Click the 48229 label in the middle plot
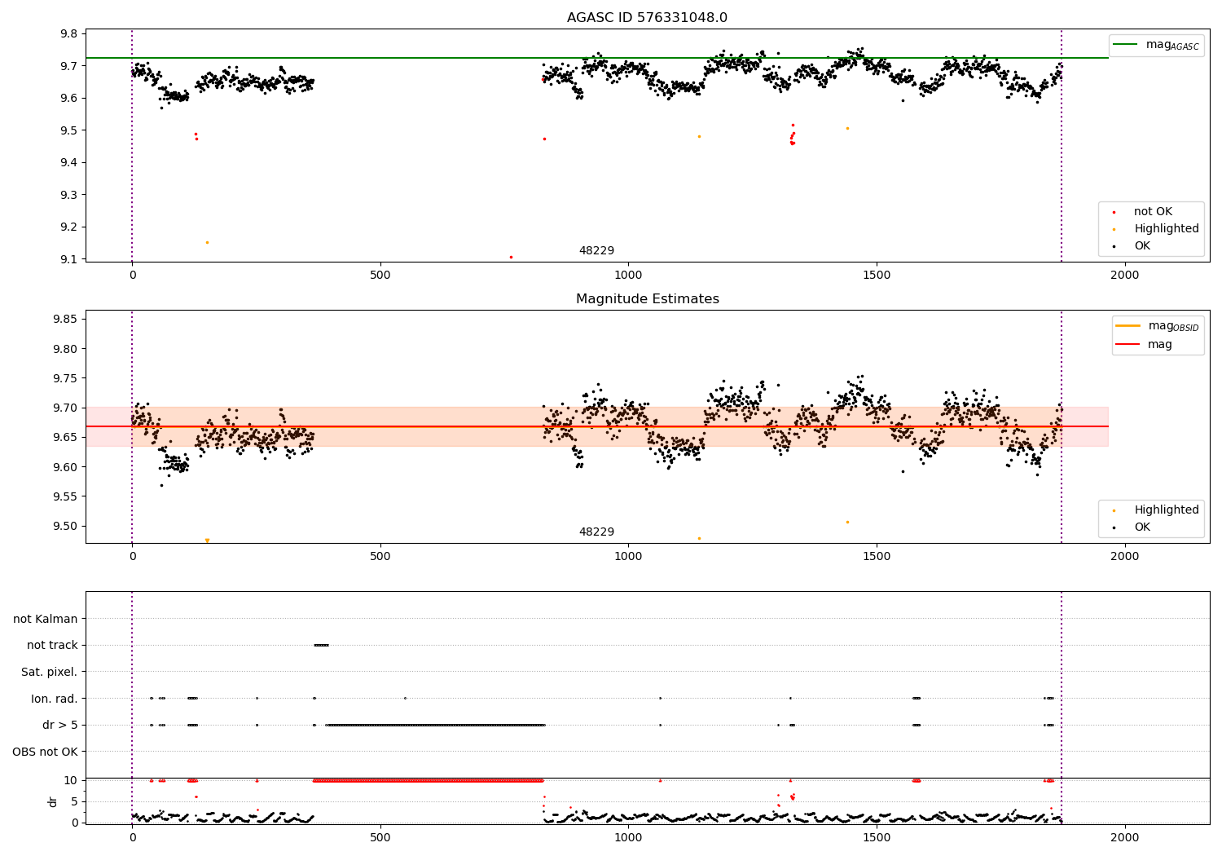Viewport: 1222px width, 856px height. click(x=596, y=532)
